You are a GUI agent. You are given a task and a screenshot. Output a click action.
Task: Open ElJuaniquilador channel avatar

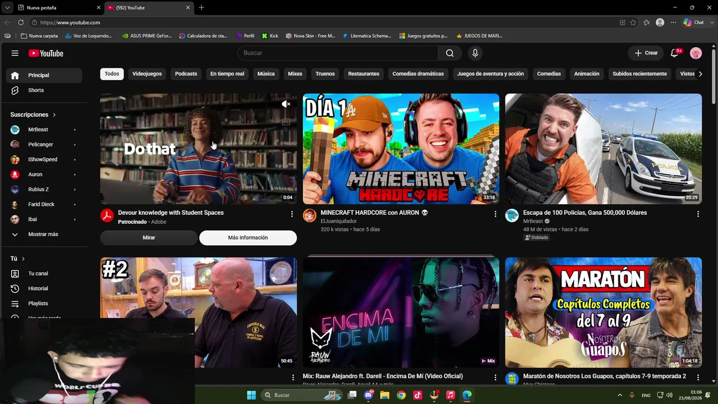click(310, 215)
